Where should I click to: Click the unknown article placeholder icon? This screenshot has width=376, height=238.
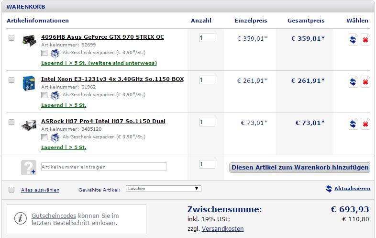pyautogui.click(x=28, y=167)
